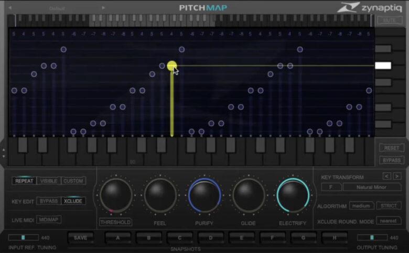409x253 pixels.
Task: Click the GLIDE knob
Action: [249, 195]
